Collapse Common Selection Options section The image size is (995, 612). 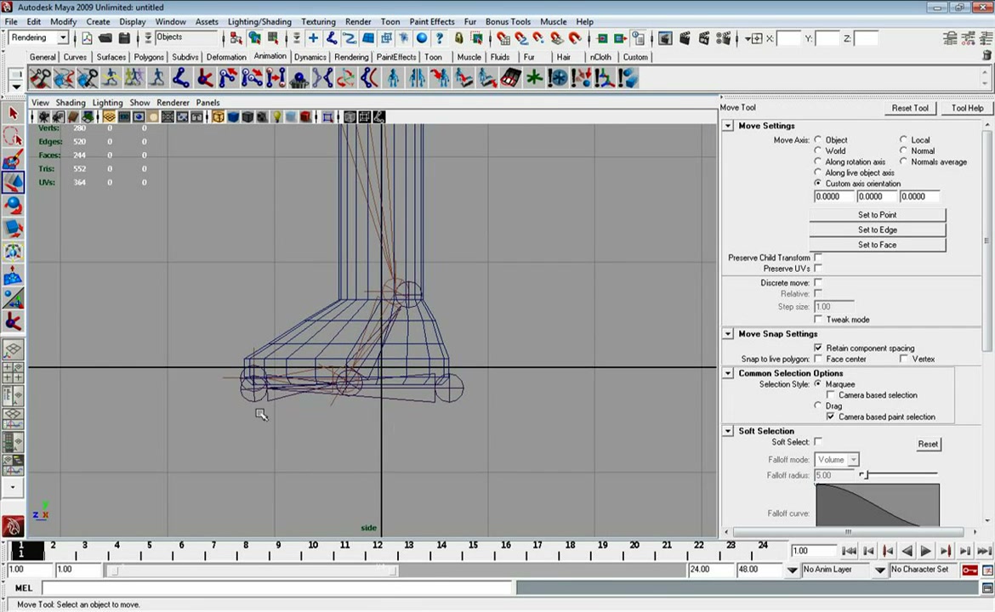coord(728,373)
